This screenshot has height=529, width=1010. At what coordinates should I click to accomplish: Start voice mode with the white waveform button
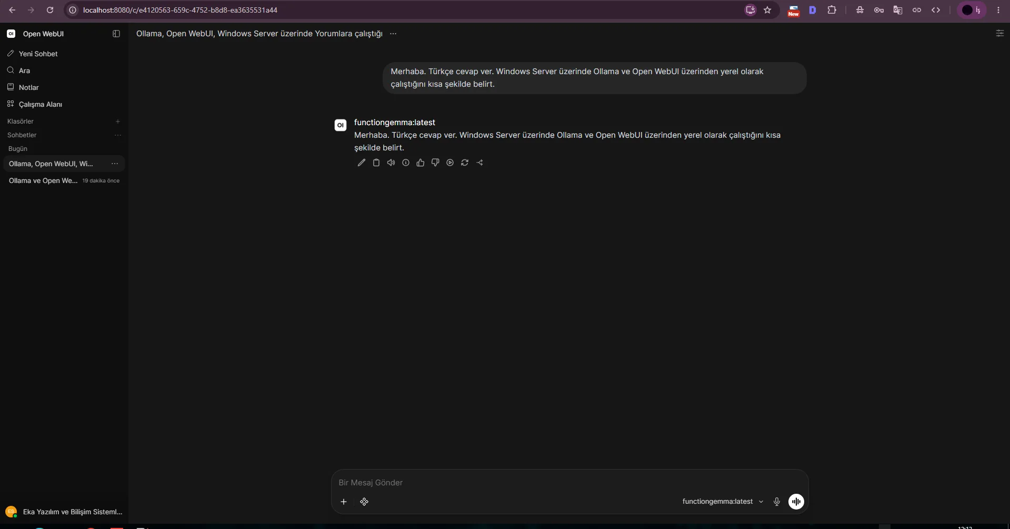pyautogui.click(x=796, y=502)
